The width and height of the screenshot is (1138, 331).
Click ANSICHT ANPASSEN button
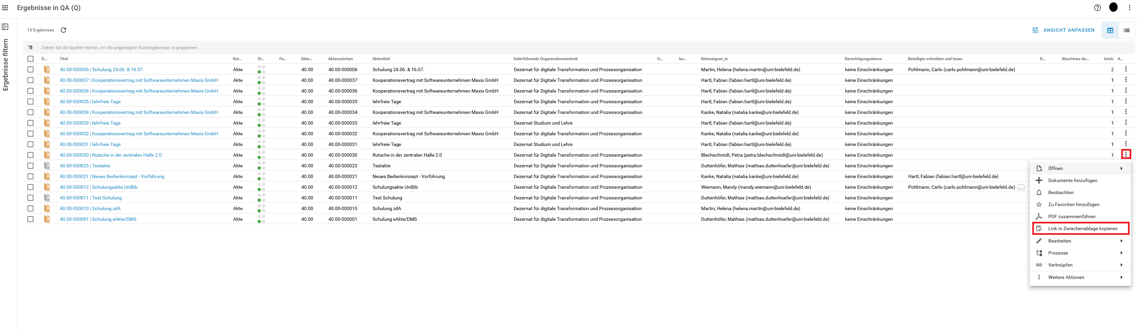coord(1063,30)
